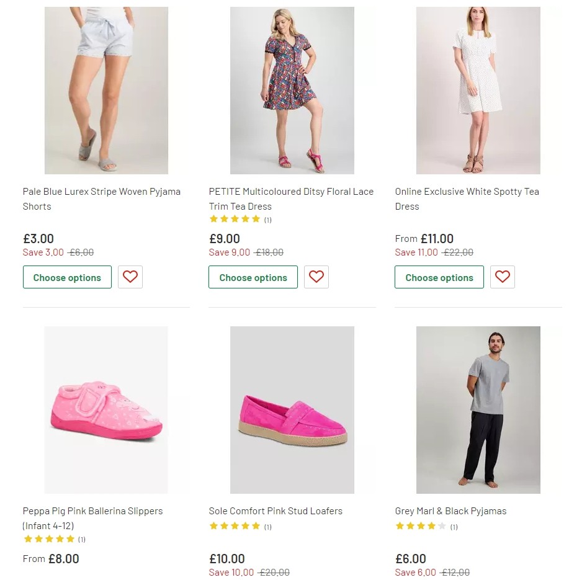Click the heart icon for Pale Blue Pyjama Shorts
The image size is (569, 580).
click(x=130, y=277)
